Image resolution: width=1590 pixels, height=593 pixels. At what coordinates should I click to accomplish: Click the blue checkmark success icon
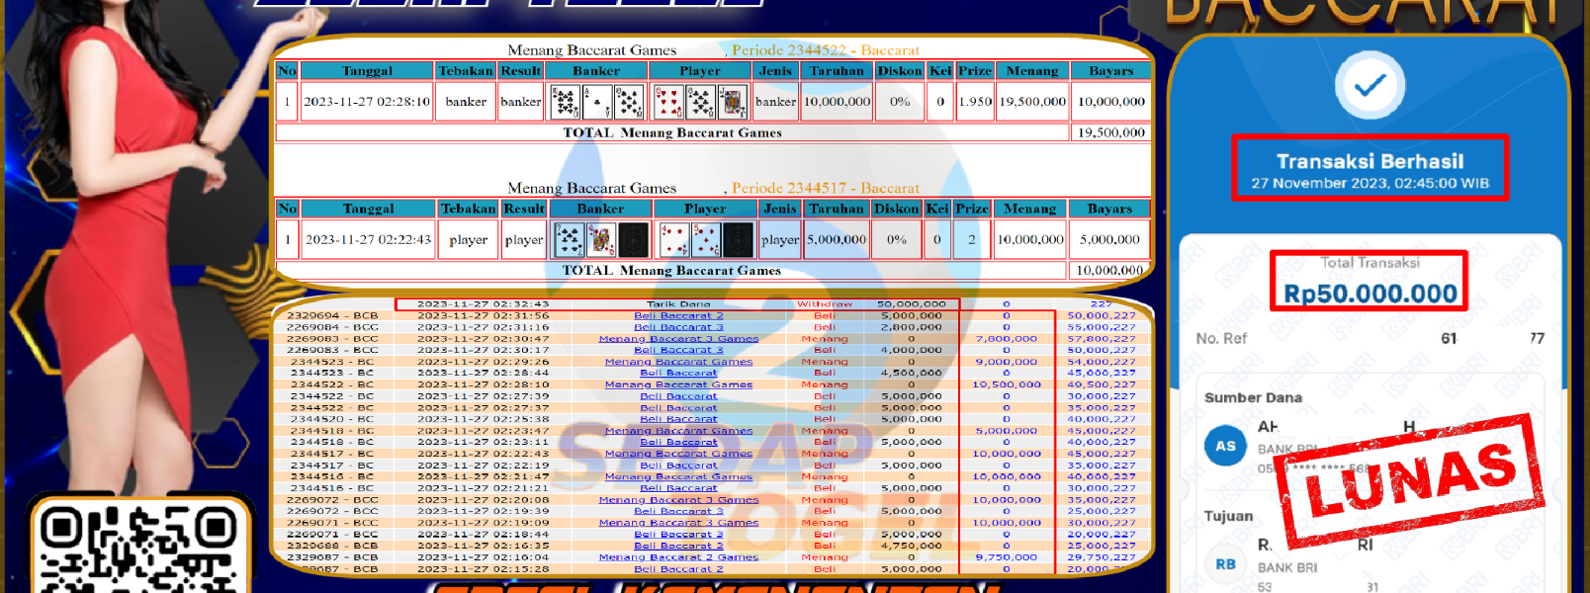(1369, 86)
